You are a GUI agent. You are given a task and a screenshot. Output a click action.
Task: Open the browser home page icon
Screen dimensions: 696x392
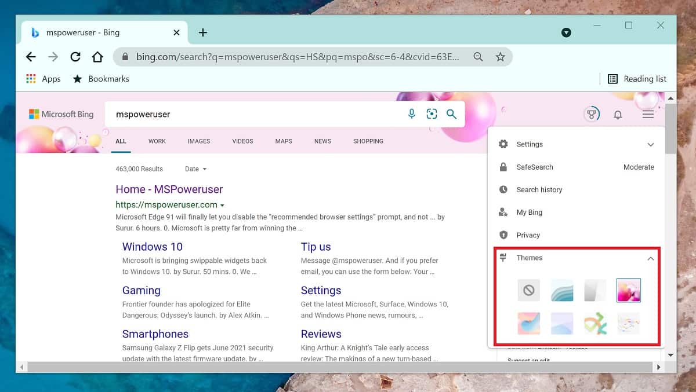[97, 57]
